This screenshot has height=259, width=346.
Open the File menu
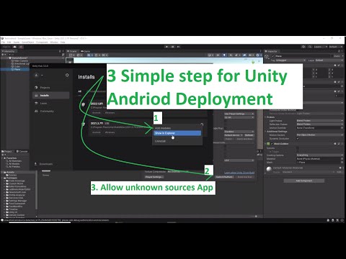[x=4, y=42]
